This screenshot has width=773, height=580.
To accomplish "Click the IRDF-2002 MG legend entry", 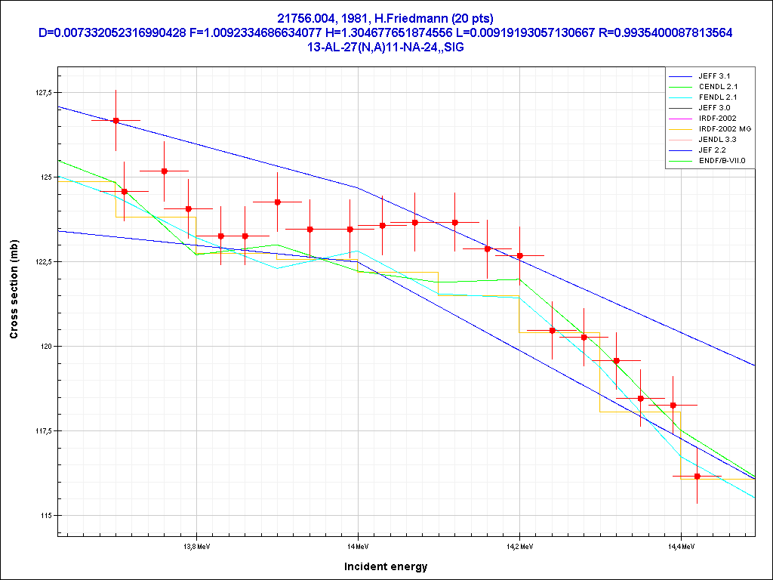I will coord(725,129).
